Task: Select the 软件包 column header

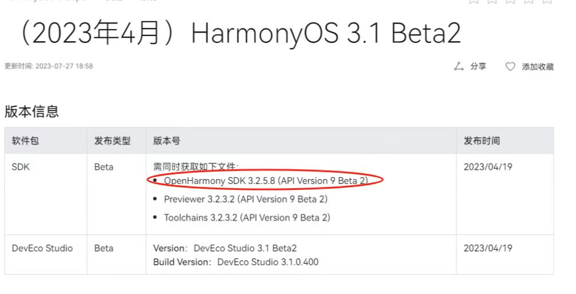Action: click(25, 141)
